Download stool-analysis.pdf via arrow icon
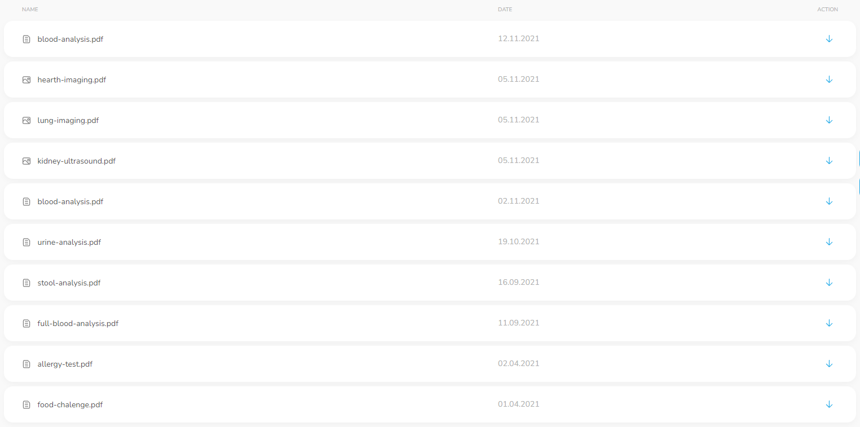 click(x=829, y=283)
